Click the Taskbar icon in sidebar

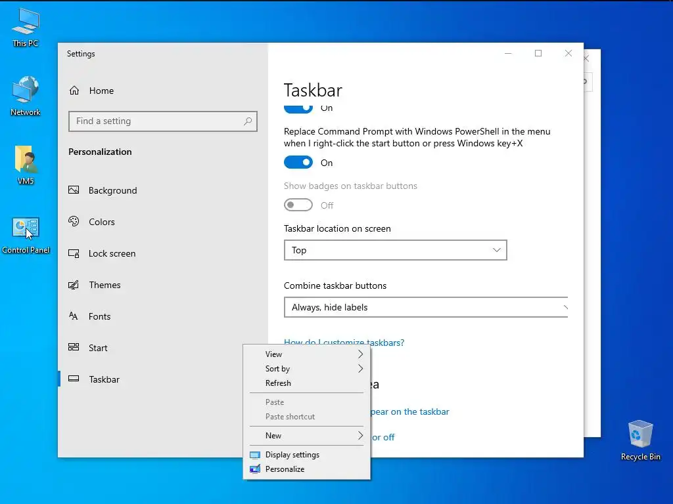click(x=74, y=379)
